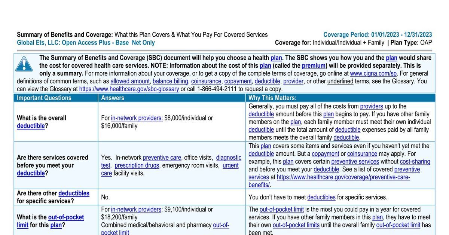
Task: Click the 'cost-sharing' link
Action: coord(415,162)
